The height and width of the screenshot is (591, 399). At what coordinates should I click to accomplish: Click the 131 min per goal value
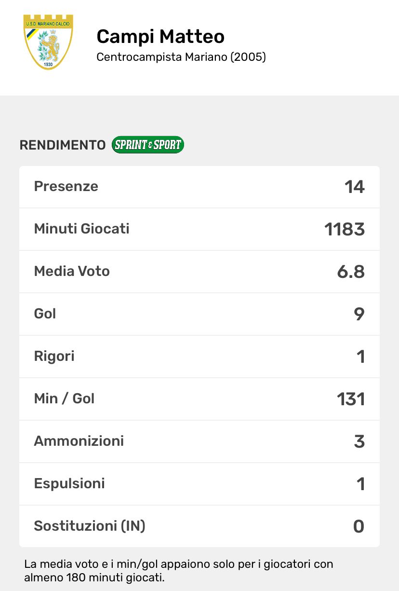tap(351, 399)
